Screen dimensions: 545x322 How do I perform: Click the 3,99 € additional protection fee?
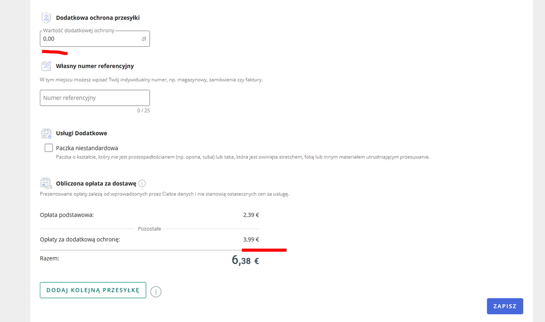point(251,239)
